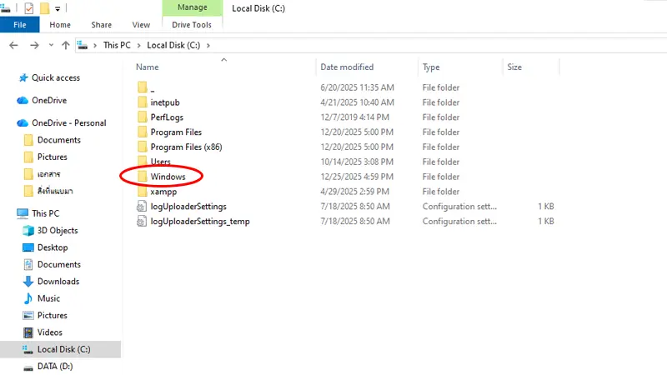Click the DATA (D:) drive icon
The height and width of the screenshot is (375, 667).
pos(28,366)
